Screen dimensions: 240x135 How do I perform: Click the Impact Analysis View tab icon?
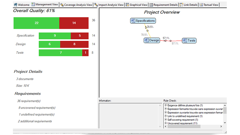[x=96, y=5]
